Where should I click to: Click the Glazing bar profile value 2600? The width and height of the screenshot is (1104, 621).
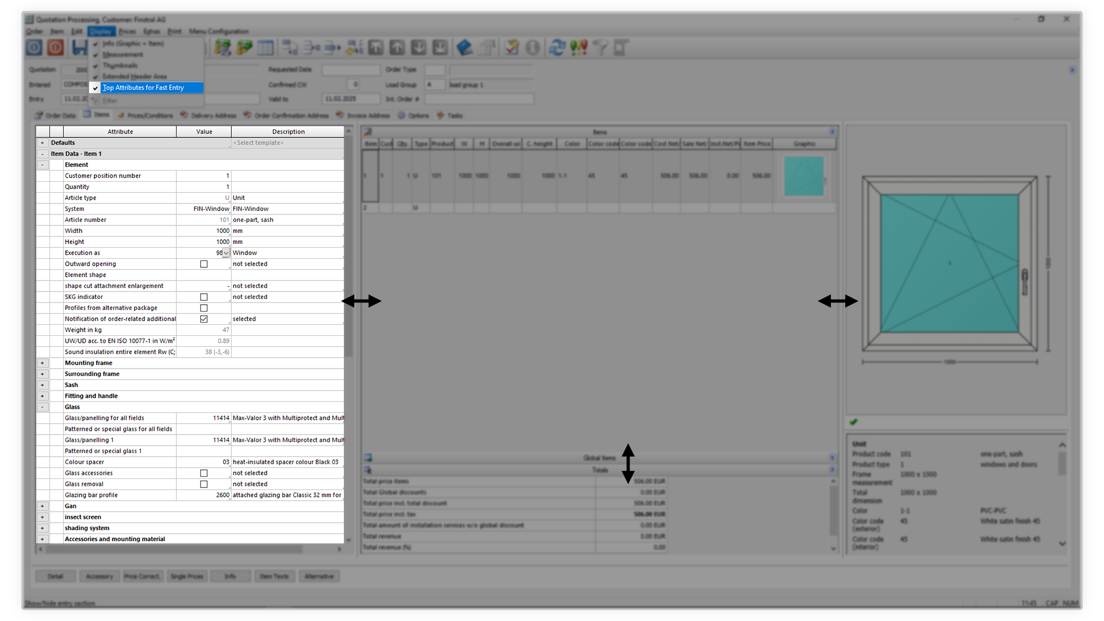tap(204, 495)
